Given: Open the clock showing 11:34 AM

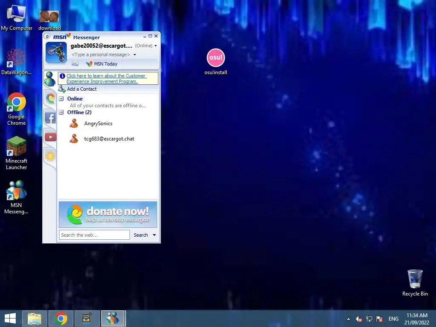Looking at the screenshot, I should [417, 319].
